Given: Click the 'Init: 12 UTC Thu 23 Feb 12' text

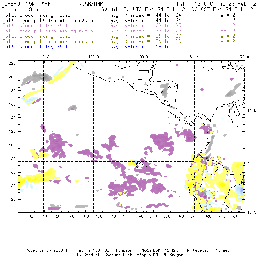Looking at the screenshot, I should (x=216, y=4).
